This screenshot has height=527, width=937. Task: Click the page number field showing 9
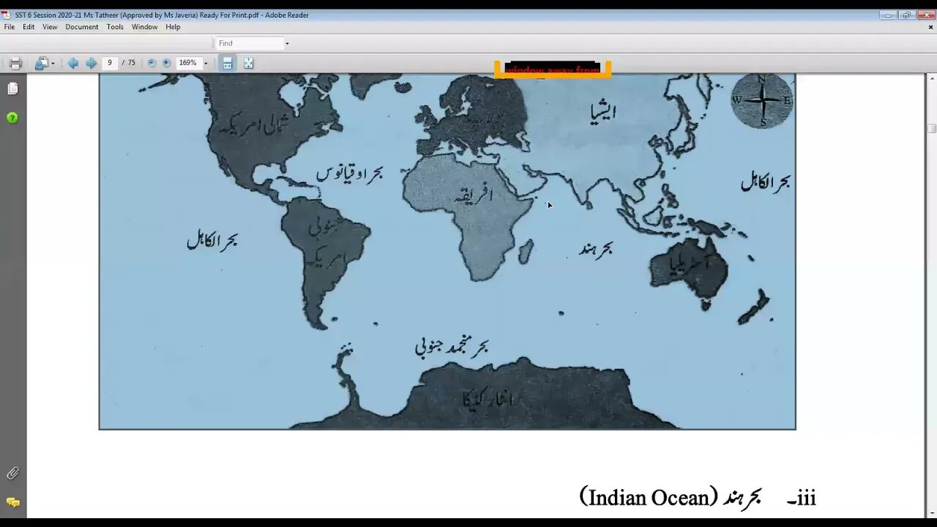tap(110, 63)
